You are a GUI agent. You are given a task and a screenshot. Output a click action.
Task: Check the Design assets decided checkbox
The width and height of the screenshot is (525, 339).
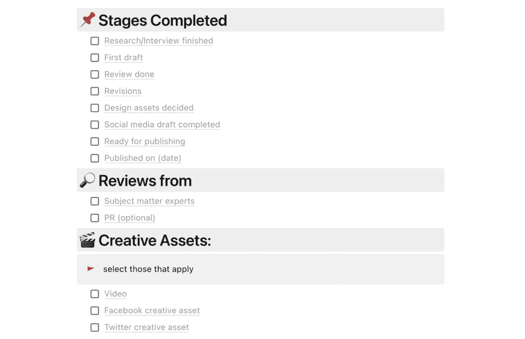[x=94, y=107]
